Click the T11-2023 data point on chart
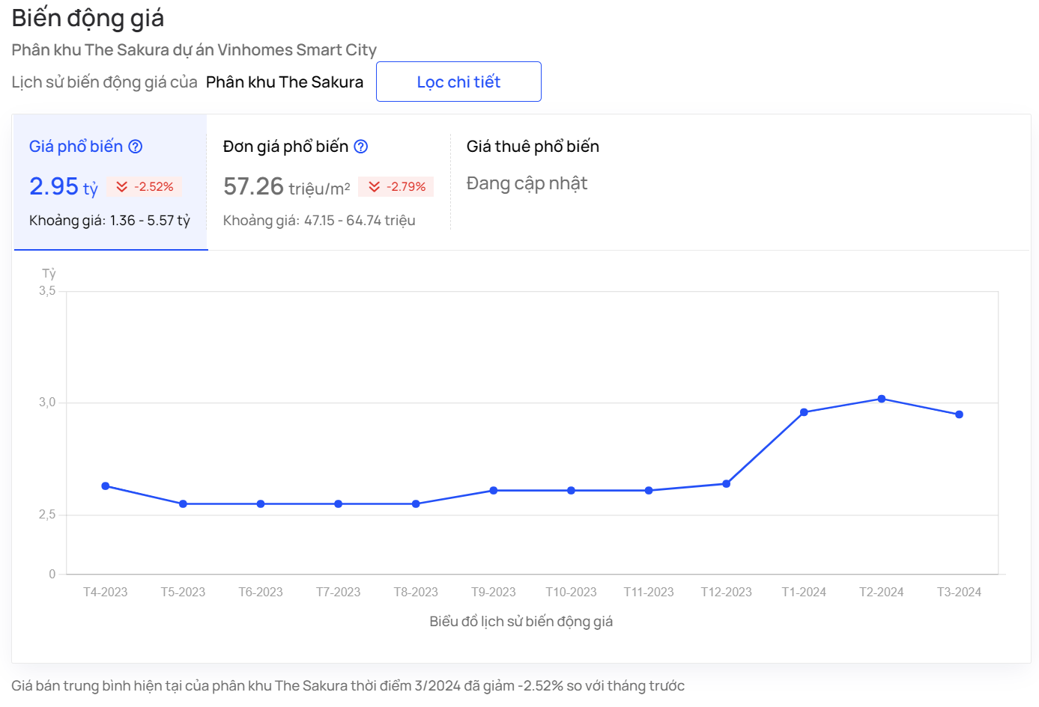 [649, 491]
